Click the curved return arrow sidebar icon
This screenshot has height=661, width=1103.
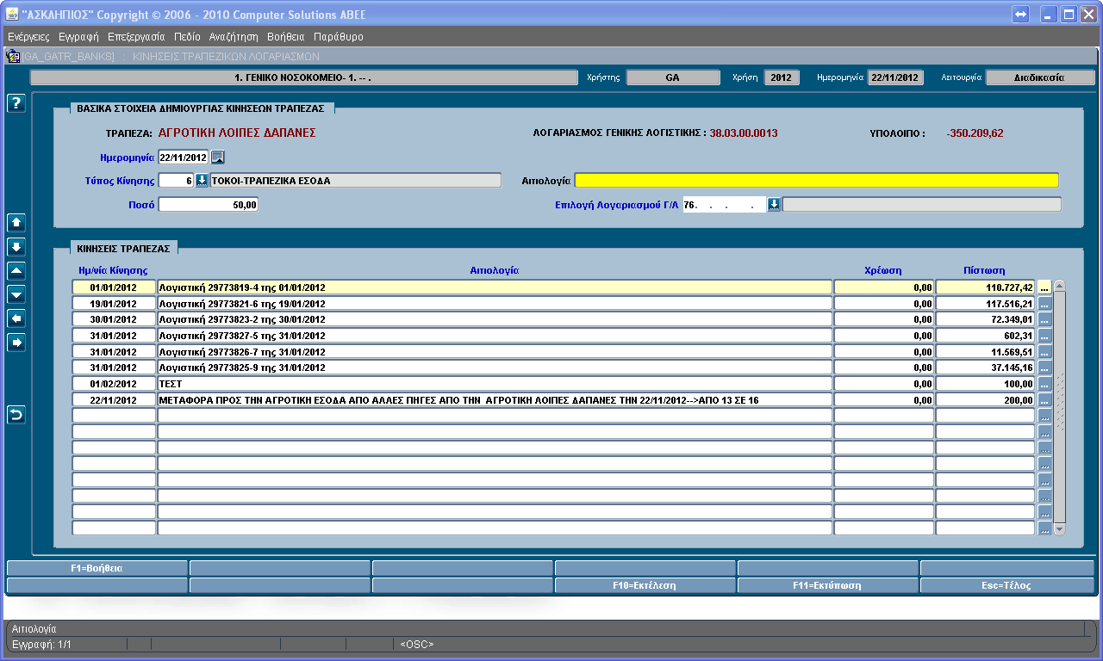[x=16, y=415]
